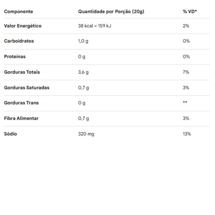Screen dimensions: 215x215
Task: Select the Gorduras Saturadas row label
Action: pos(27,88)
